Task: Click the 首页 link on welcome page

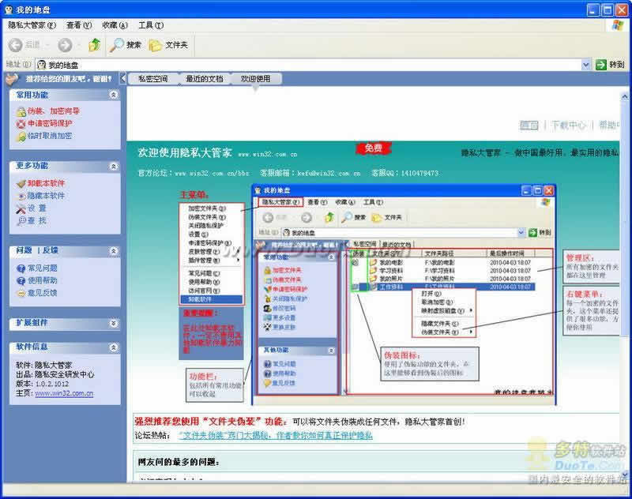Action: tap(529, 126)
